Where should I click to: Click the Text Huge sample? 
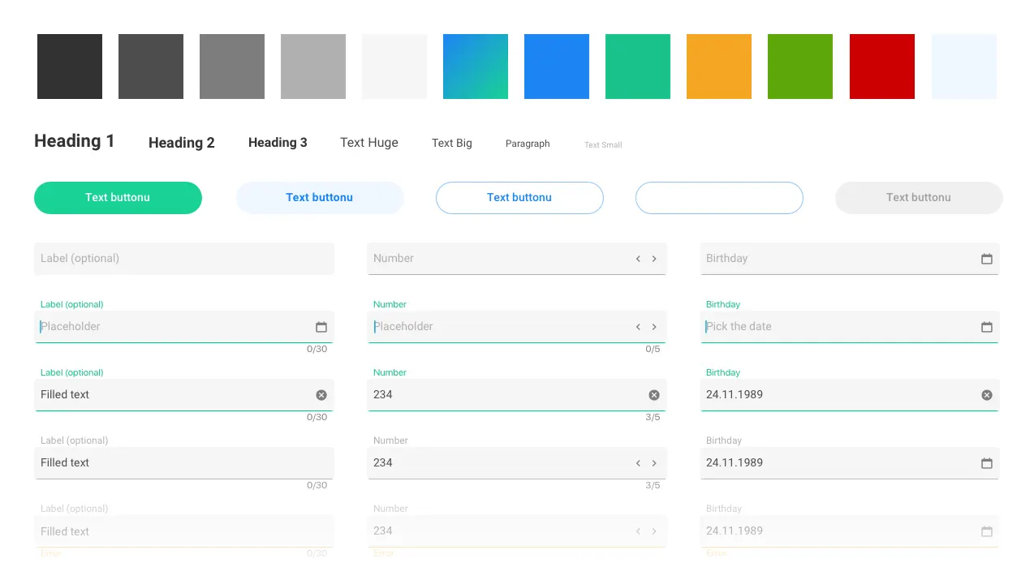(x=369, y=143)
